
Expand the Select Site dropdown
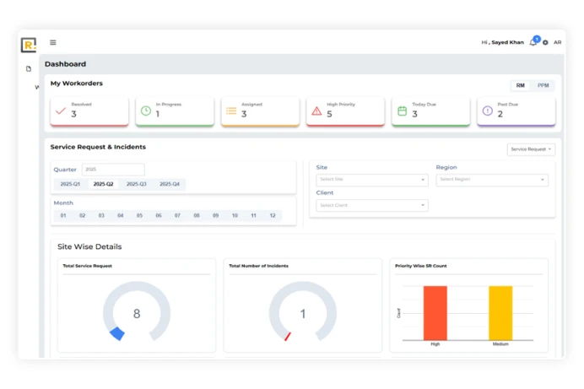(371, 180)
